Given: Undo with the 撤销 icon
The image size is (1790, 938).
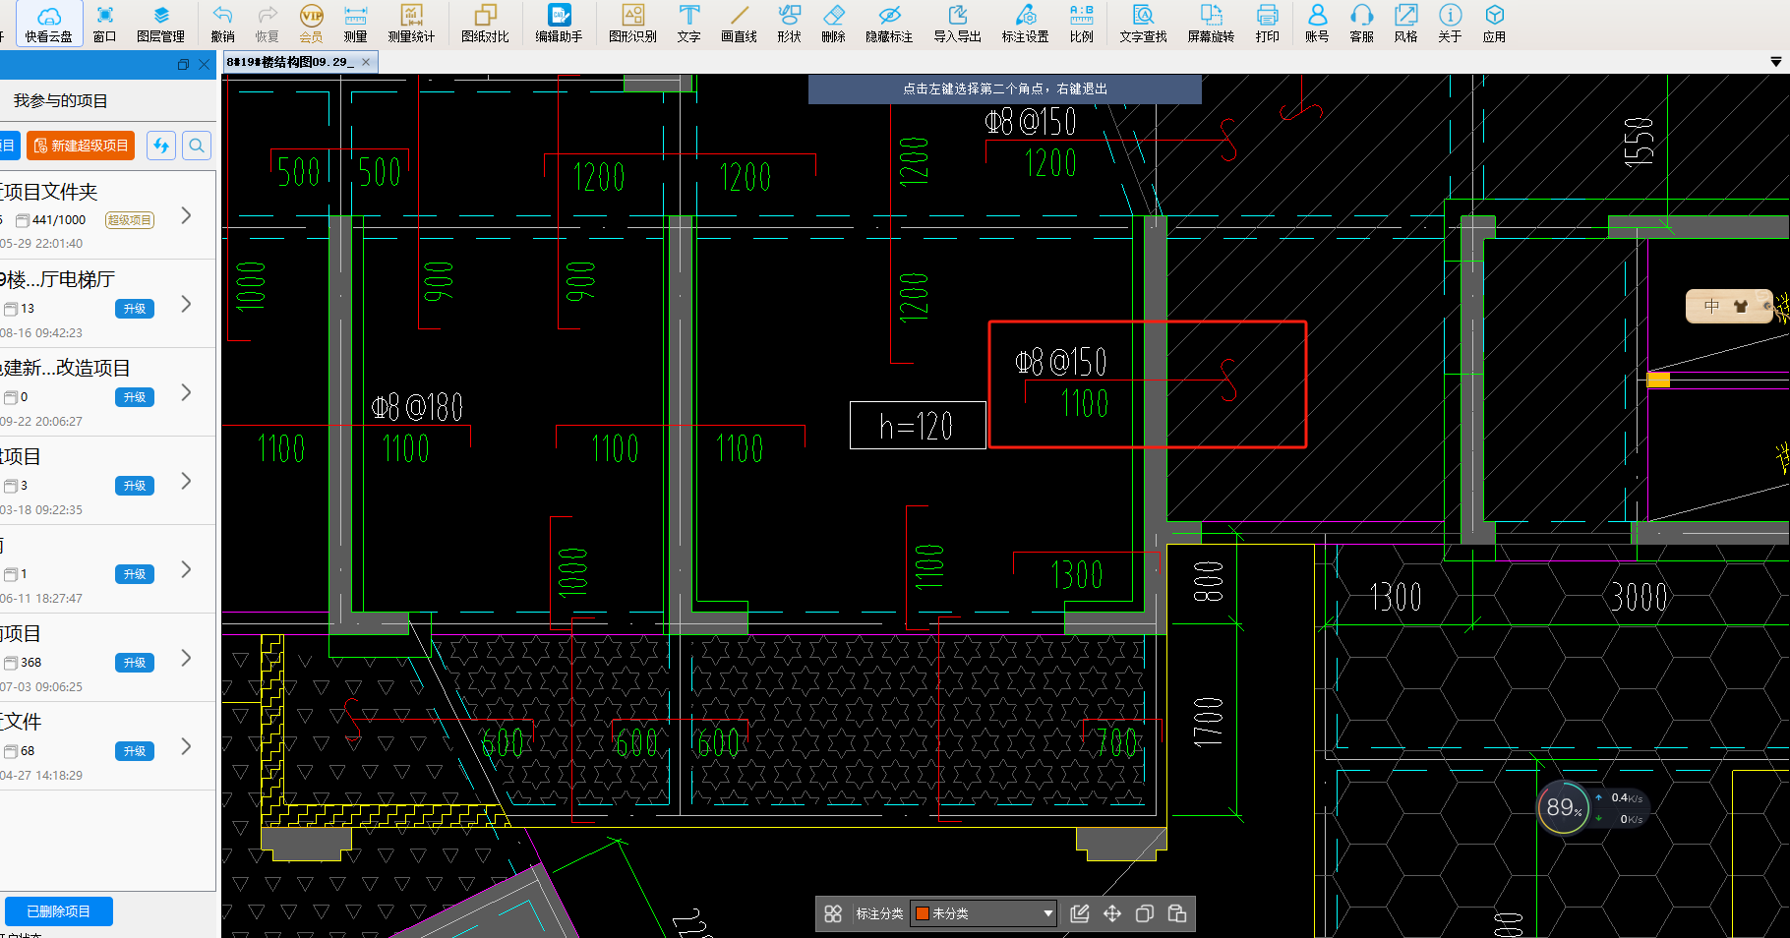Looking at the screenshot, I should (x=223, y=24).
